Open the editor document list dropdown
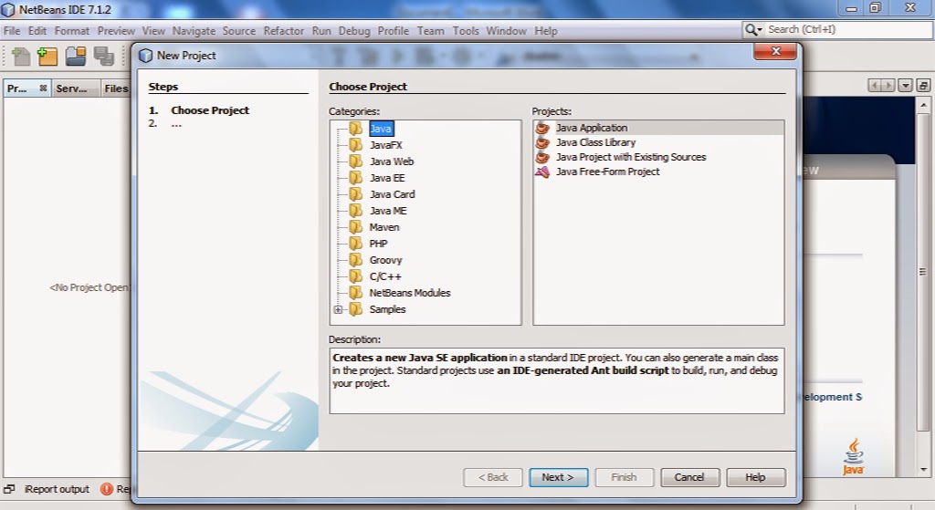Screen dimensions: 935x510 pyautogui.click(x=905, y=86)
